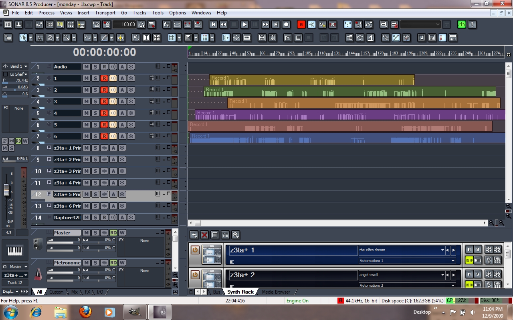Jump to end with Go to End button

click(x=276, y=24)
